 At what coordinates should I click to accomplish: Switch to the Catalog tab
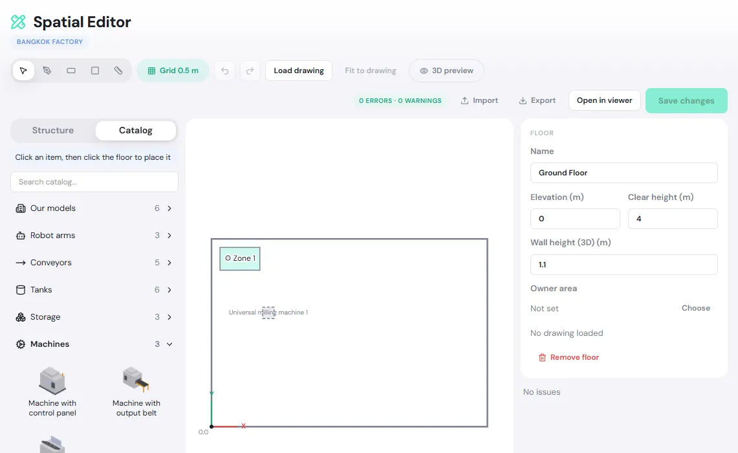[136, 131]
